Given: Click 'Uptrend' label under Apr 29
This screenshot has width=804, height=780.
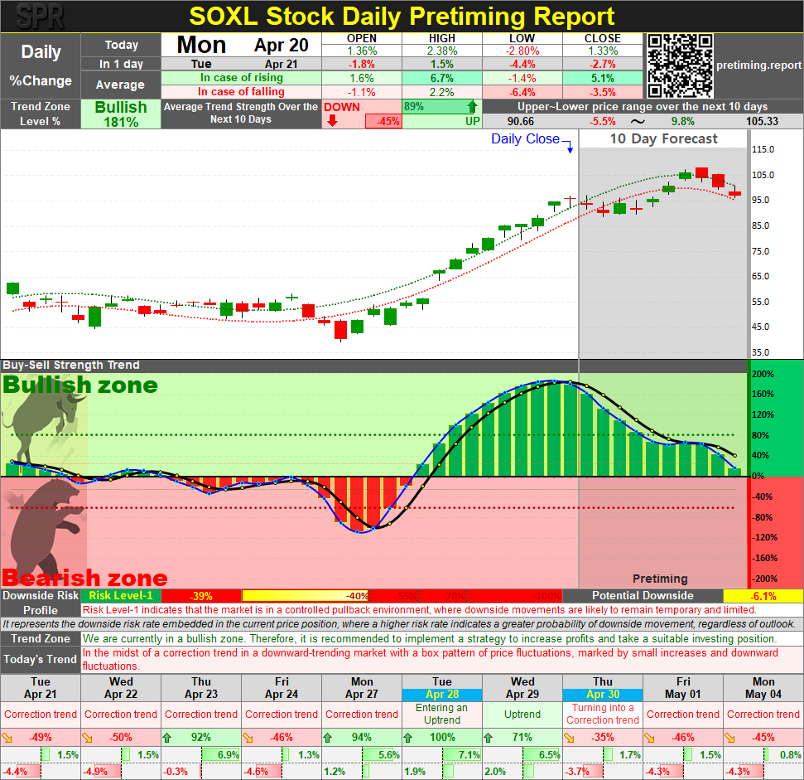Looking at the screenshot, I should point(522,715).
